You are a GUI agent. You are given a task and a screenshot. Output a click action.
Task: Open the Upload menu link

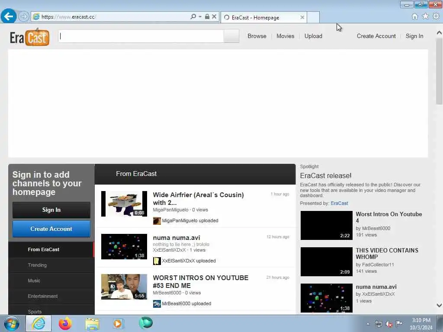pos(313,36)
